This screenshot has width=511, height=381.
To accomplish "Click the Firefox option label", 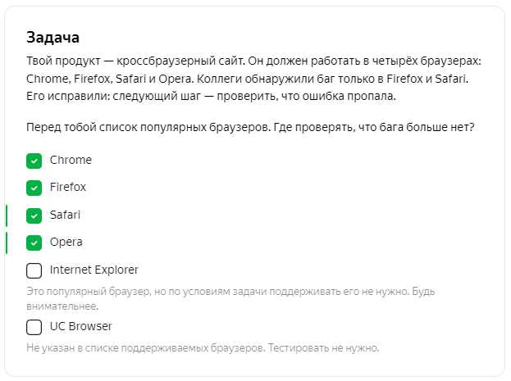I will point(68,187).
